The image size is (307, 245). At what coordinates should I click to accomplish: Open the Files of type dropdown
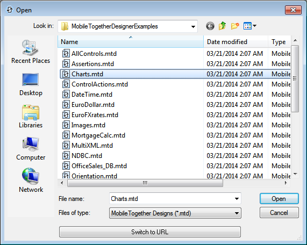[175, 213]
